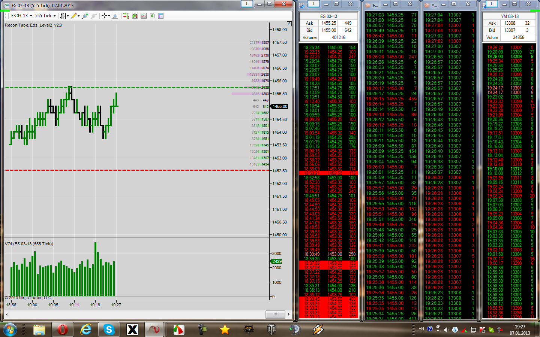Click the ES ask price 1455.25 cell
This screenshot has height=337, width=540.
click(x=328, y=23)
